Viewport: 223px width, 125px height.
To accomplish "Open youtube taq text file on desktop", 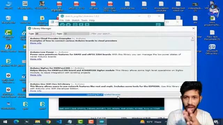I will [x=127, y=6].
